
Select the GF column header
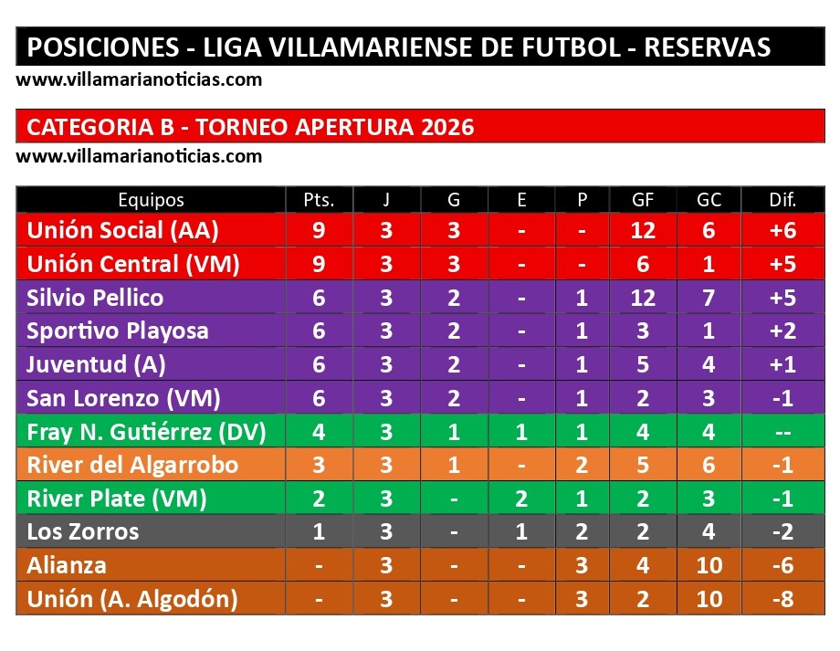coord(643,200)
